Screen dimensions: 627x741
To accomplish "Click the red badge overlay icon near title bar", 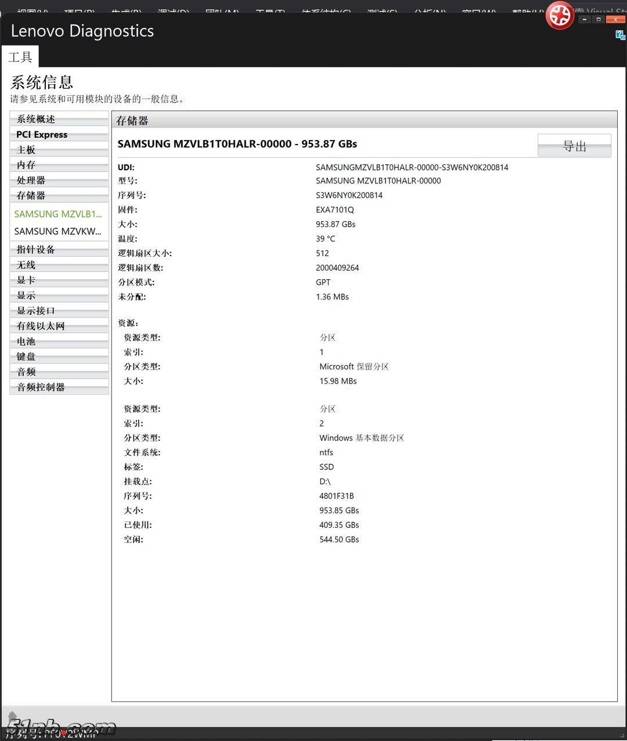I will pyautogui.click(x=560, y=16).
